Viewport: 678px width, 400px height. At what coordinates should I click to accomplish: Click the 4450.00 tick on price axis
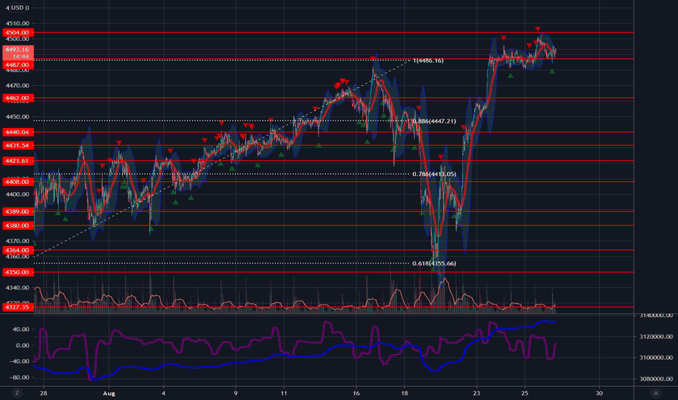[x=17, y=116]
